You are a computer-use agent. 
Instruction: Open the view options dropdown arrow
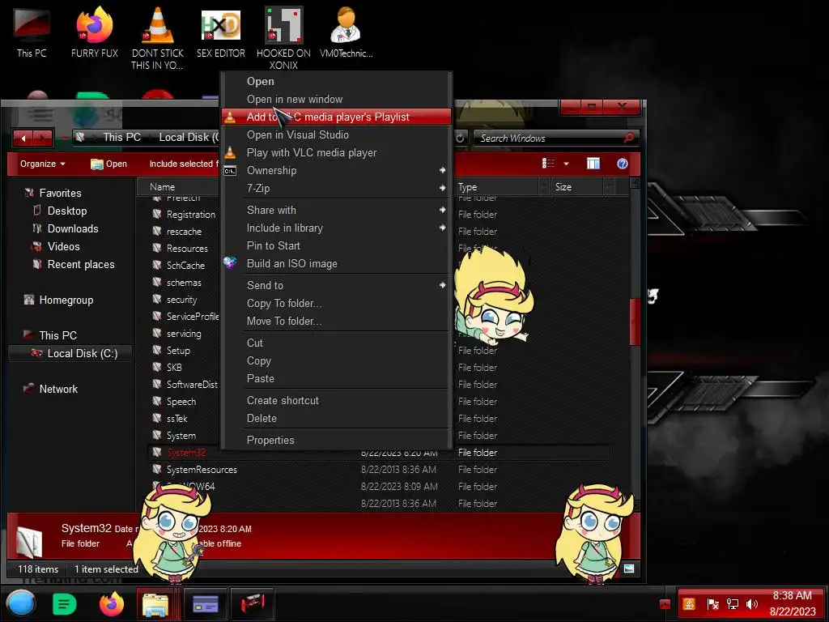click(x=566, y=164)
